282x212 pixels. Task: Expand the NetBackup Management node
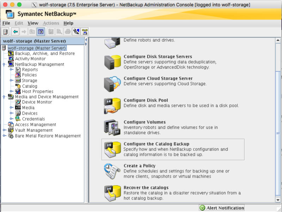[x=4, y=64]
